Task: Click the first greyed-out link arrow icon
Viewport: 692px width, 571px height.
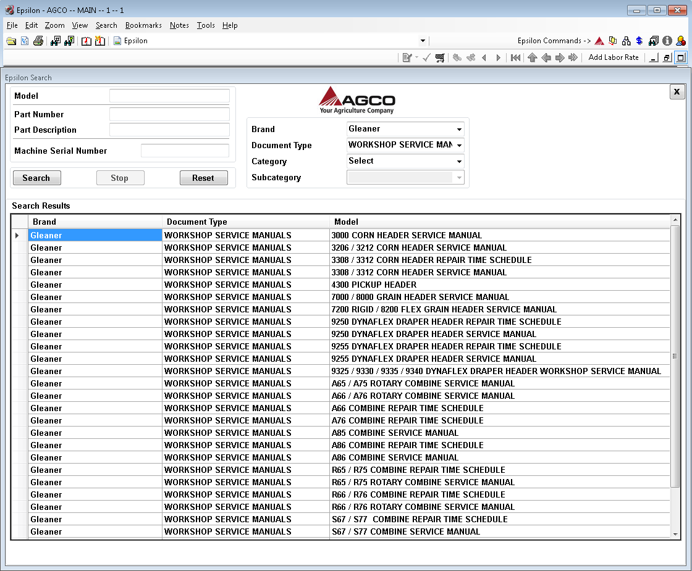Action: (457, 58)
